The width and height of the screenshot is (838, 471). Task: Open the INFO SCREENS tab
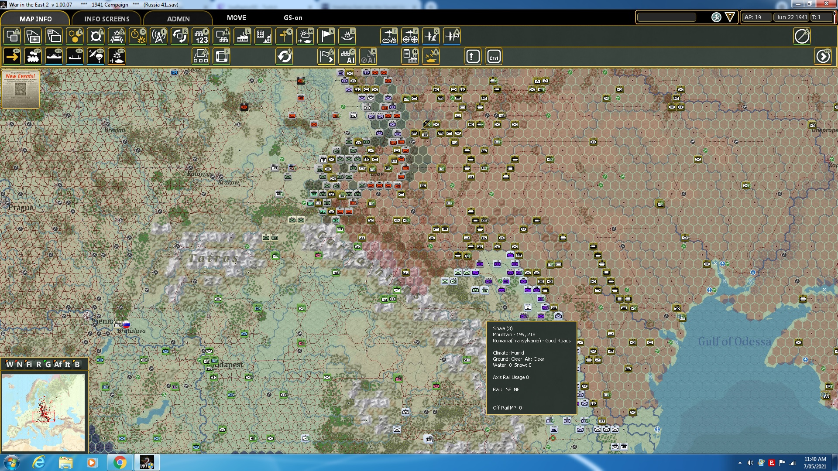106,18
